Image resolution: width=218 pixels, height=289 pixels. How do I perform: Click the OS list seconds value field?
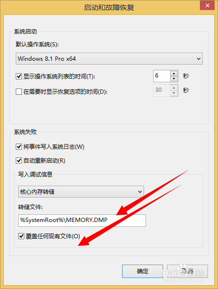pyautogui.click(x=162, y=76)
